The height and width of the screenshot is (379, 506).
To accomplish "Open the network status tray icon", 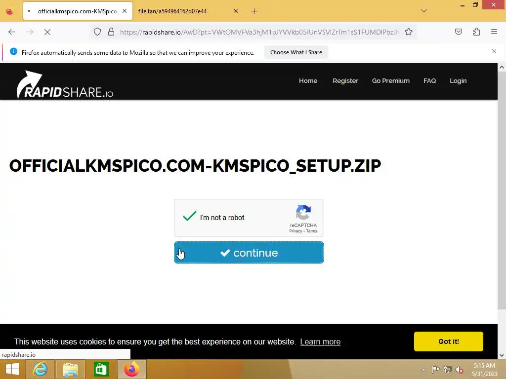I will pyautogui.click(x=448, y=369).
